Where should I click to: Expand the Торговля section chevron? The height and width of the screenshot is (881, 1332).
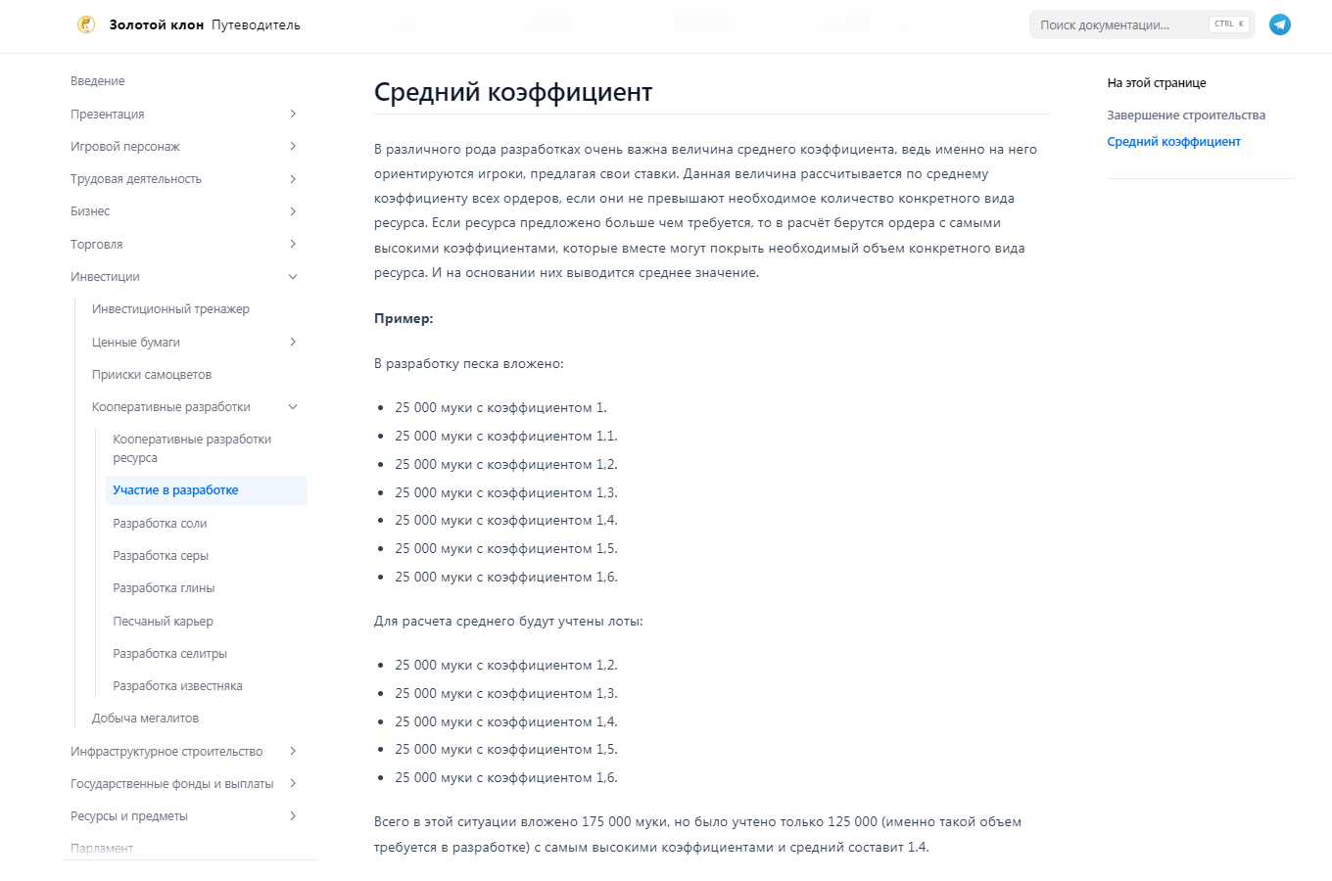pyautogui.click(x=293, y=244)
